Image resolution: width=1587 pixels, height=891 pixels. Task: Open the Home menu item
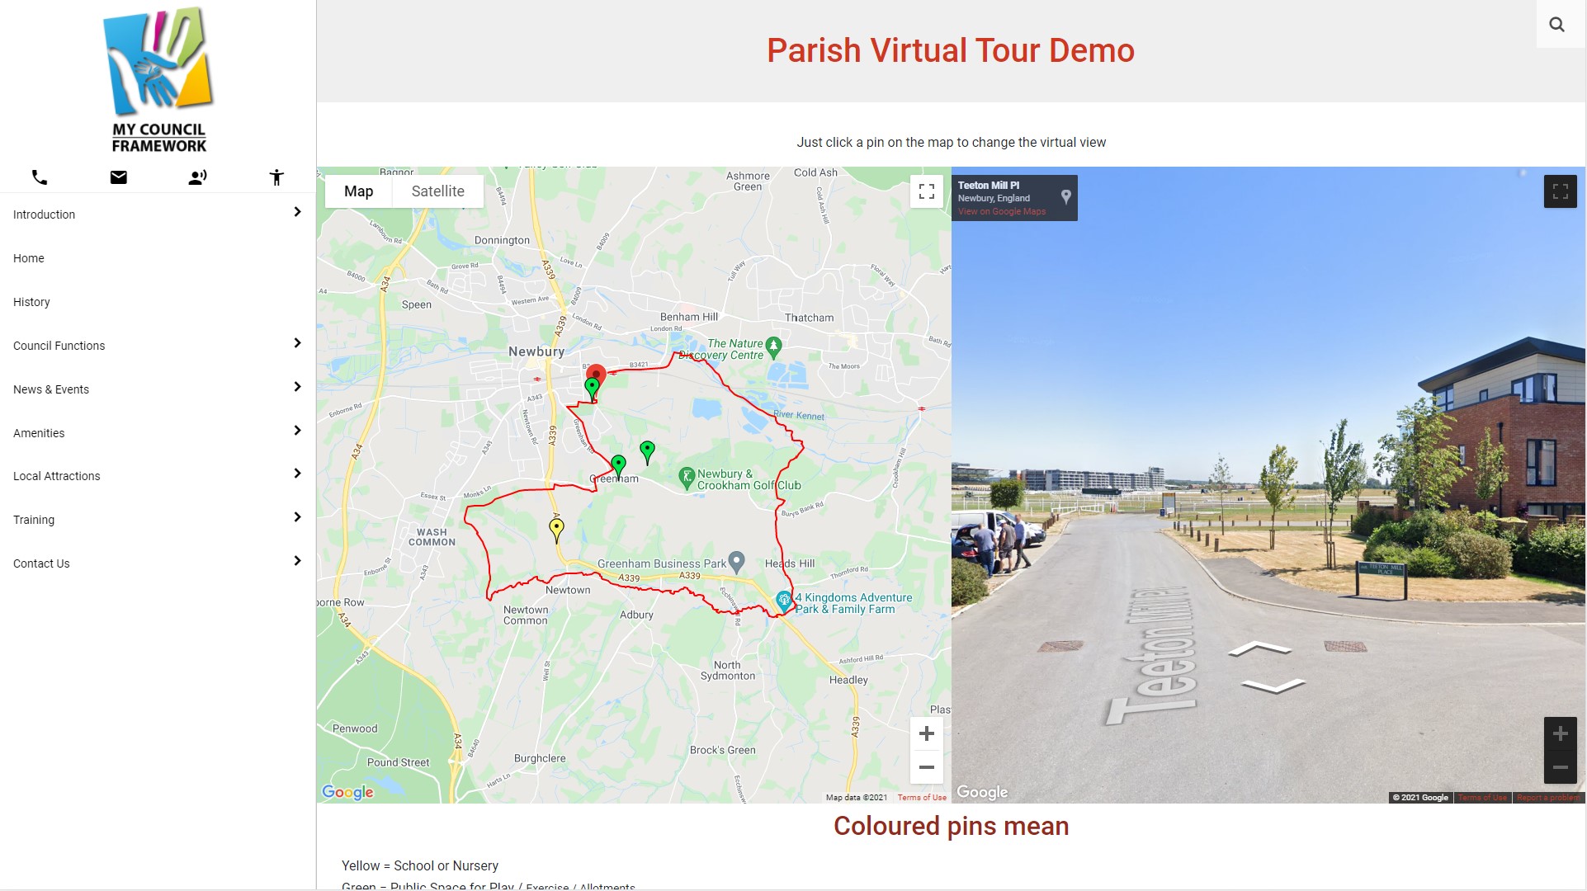[x=29, y=258]
